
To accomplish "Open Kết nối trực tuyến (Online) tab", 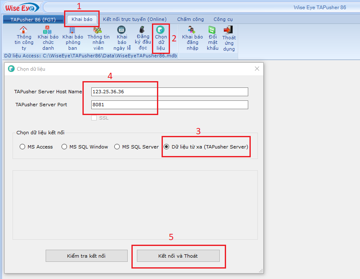I will click(134, 19).
